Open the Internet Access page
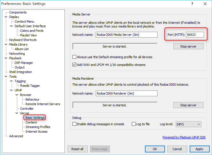The image size is (212, 155). pos(36,132)
